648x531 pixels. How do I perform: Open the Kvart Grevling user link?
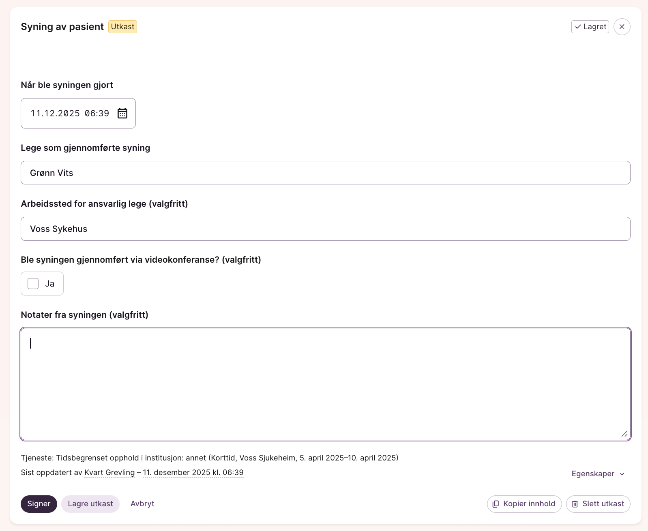109,473
